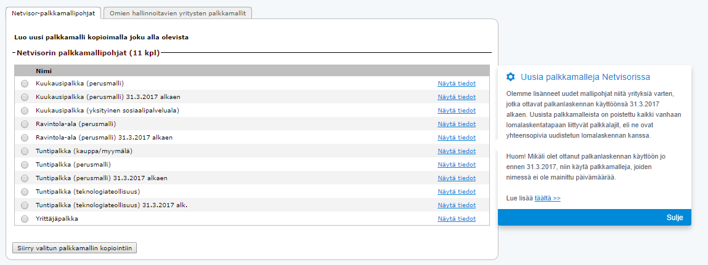Screen dimensions: 708x265
Task: Switch to Netvisor-palkkamallipohjat tab
Action: tap(52, 14)
